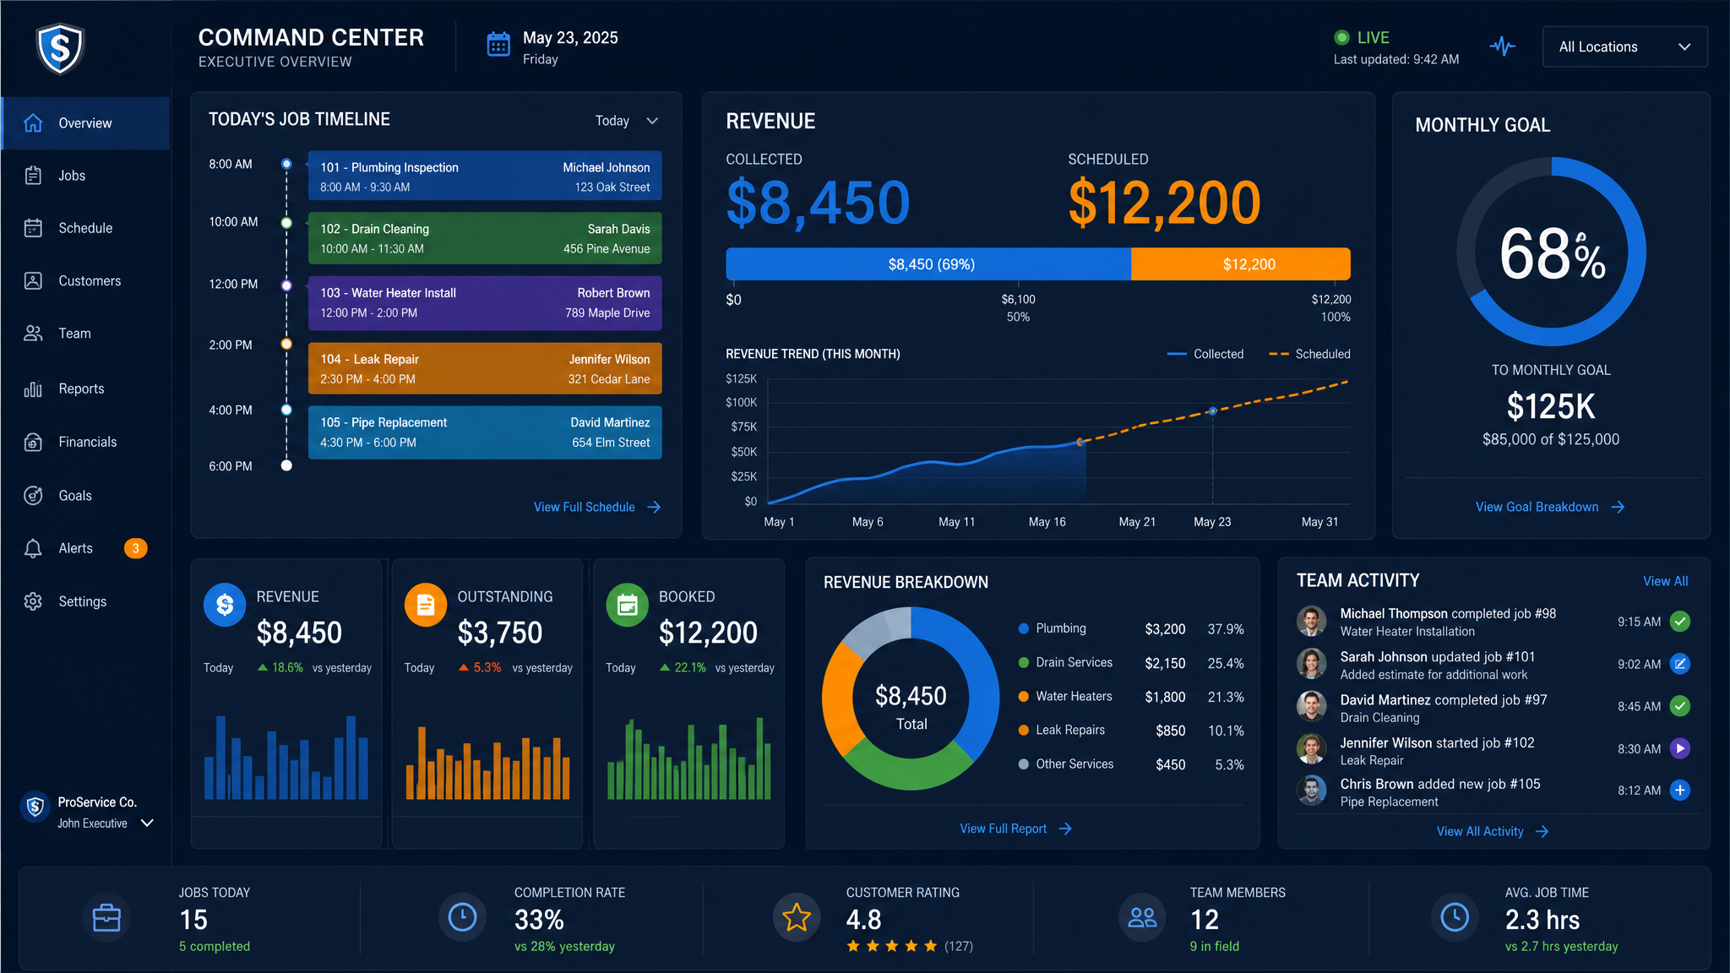Click the Settings gear icon
The height and width of the screenshot is (973, 1730).
coord(33,601)
